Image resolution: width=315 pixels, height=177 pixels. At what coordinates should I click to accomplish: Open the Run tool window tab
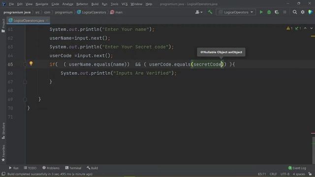(x=14, y=168)
